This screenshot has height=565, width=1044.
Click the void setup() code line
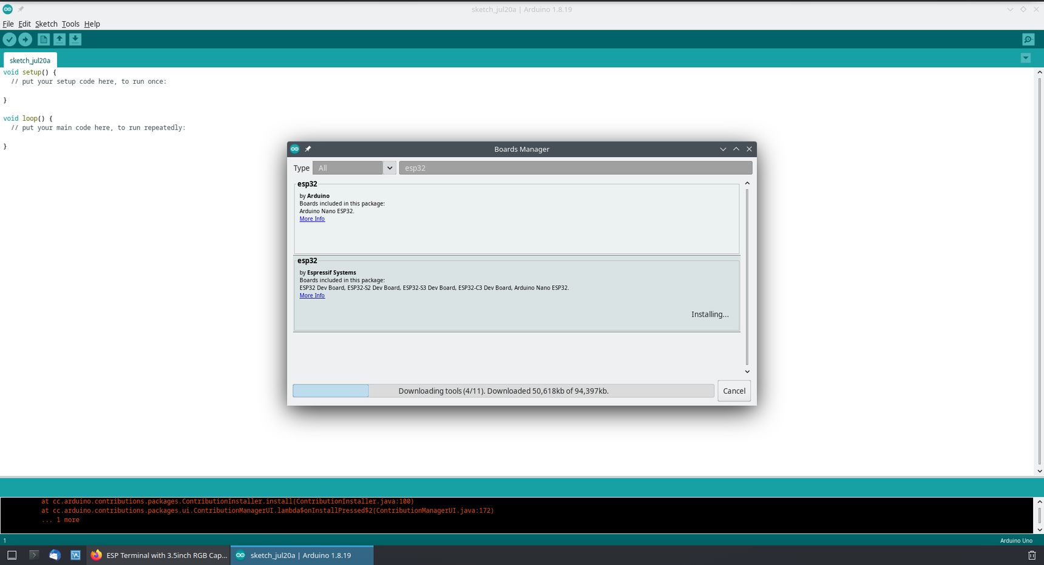pyautogui.click(x=30, y=72)
